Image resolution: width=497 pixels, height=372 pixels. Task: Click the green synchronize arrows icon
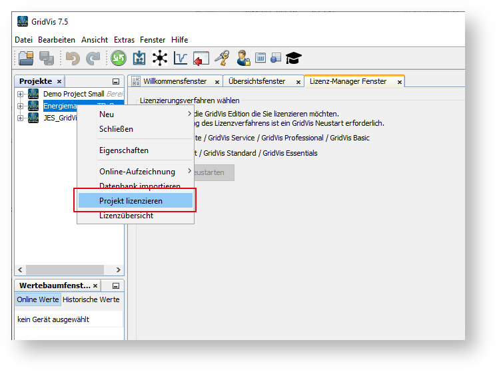[119, 59]
